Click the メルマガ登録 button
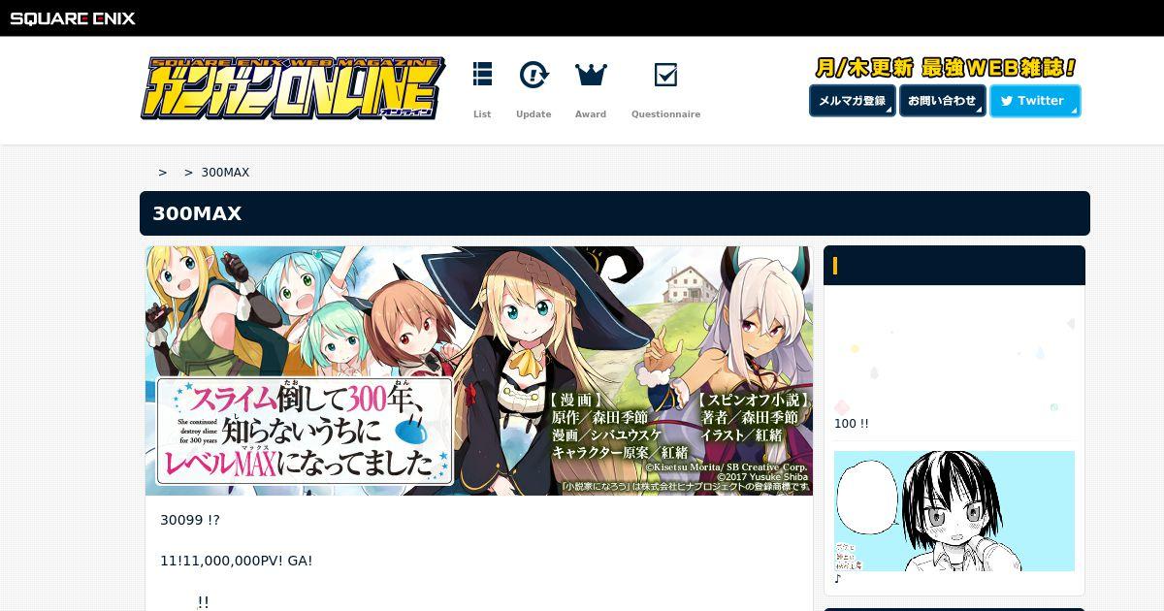The height and width of the screenshot is (611, 1164). (853, 101)
